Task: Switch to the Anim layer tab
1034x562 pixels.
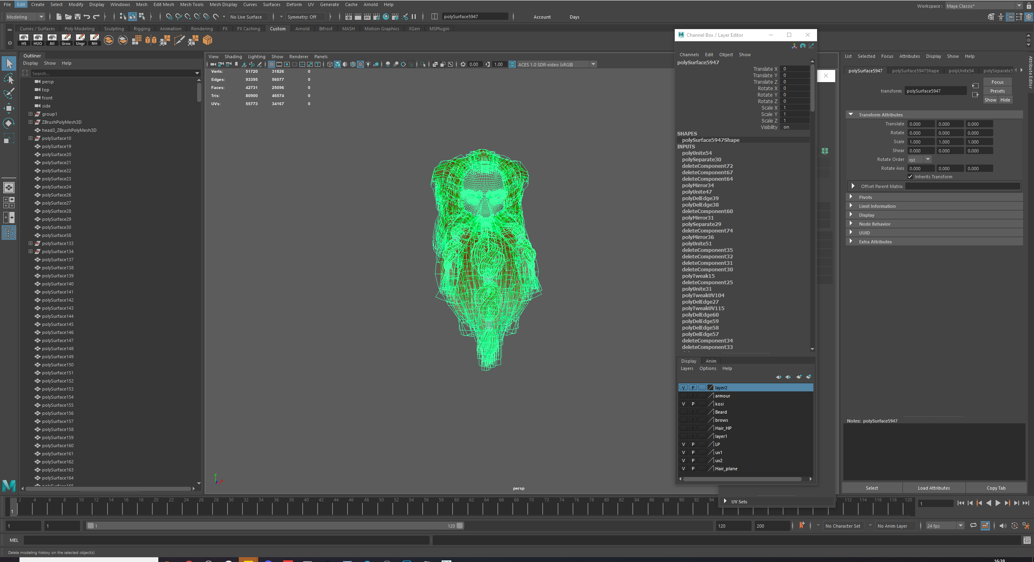Action: coord(711,361)
